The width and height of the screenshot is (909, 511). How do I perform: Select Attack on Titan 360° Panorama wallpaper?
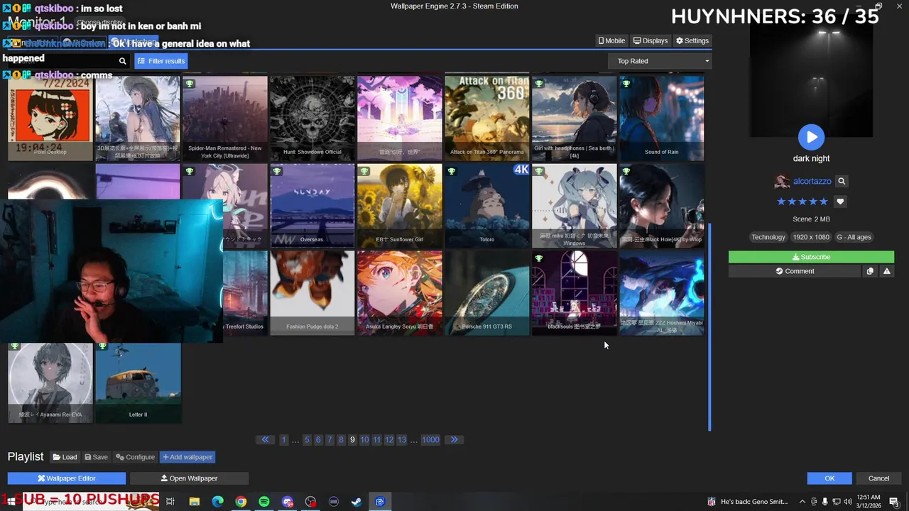tap(487, 119)
